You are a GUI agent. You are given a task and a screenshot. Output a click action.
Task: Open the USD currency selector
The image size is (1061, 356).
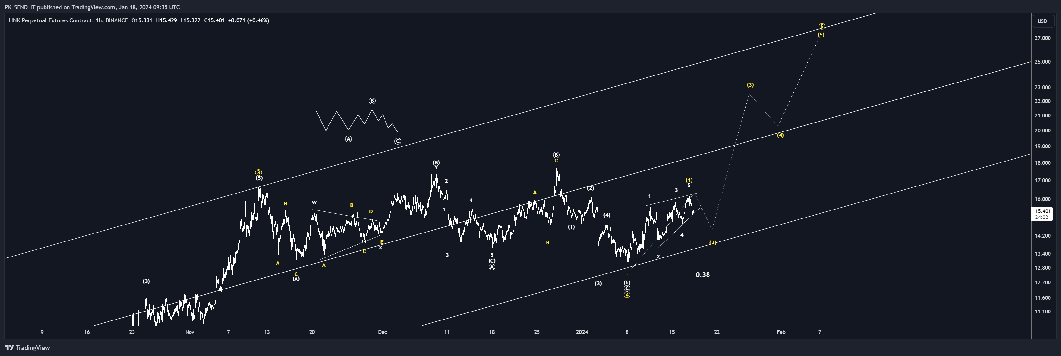(1042, 21)
